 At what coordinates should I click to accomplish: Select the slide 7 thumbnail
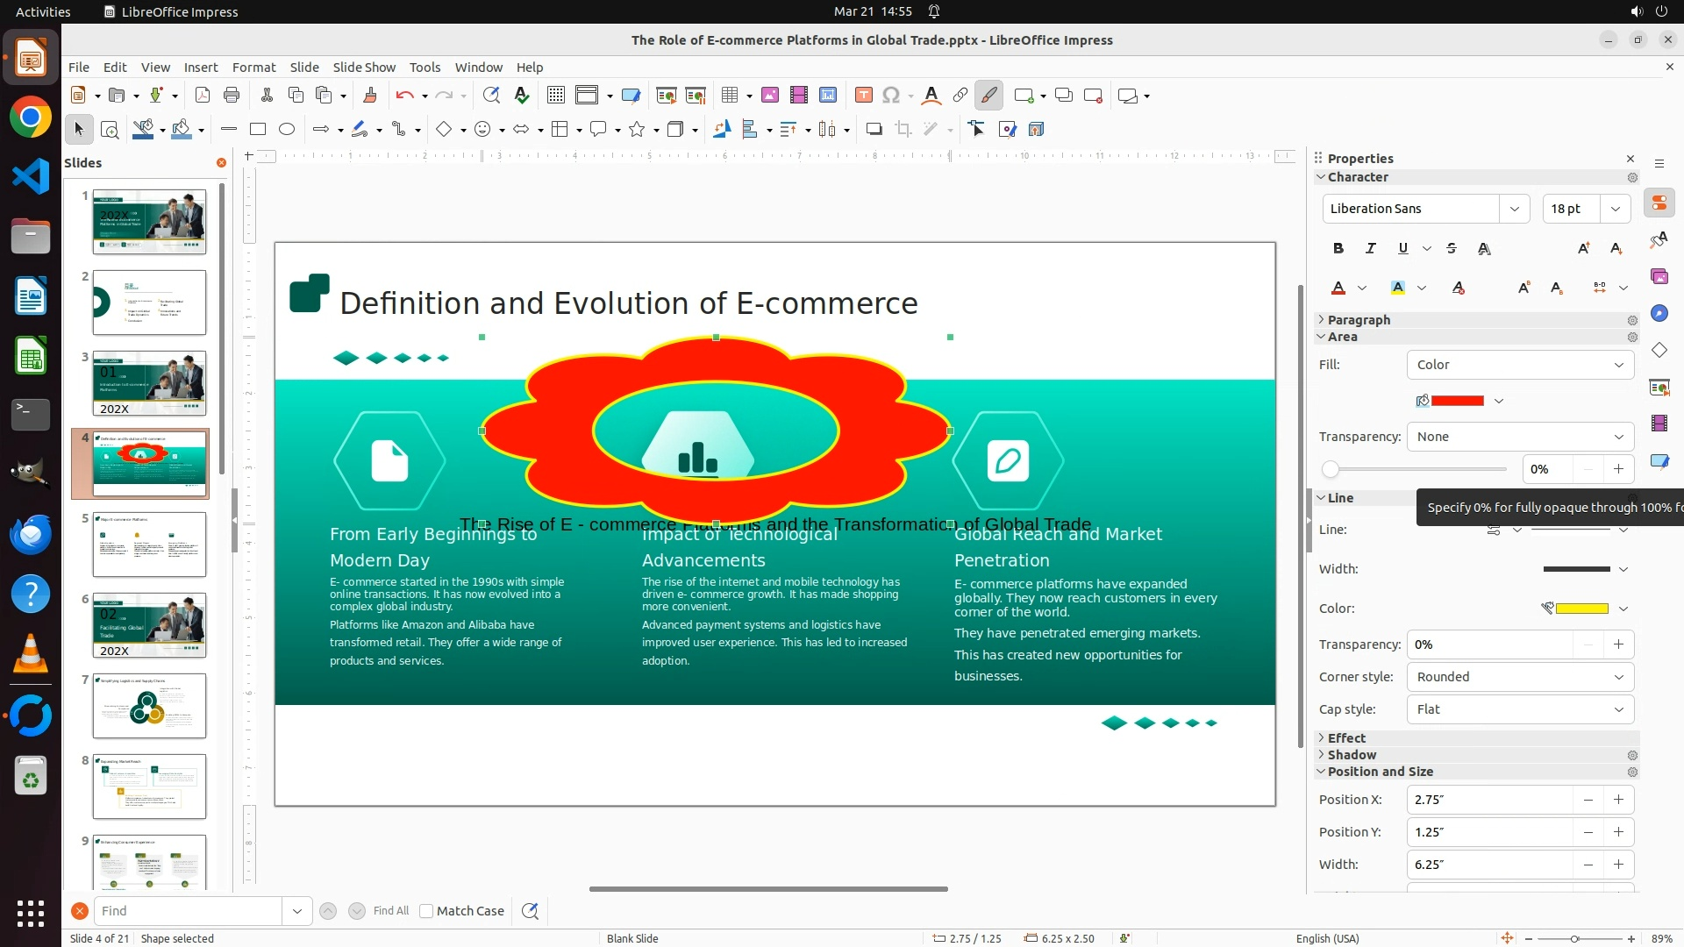(149, 706)
